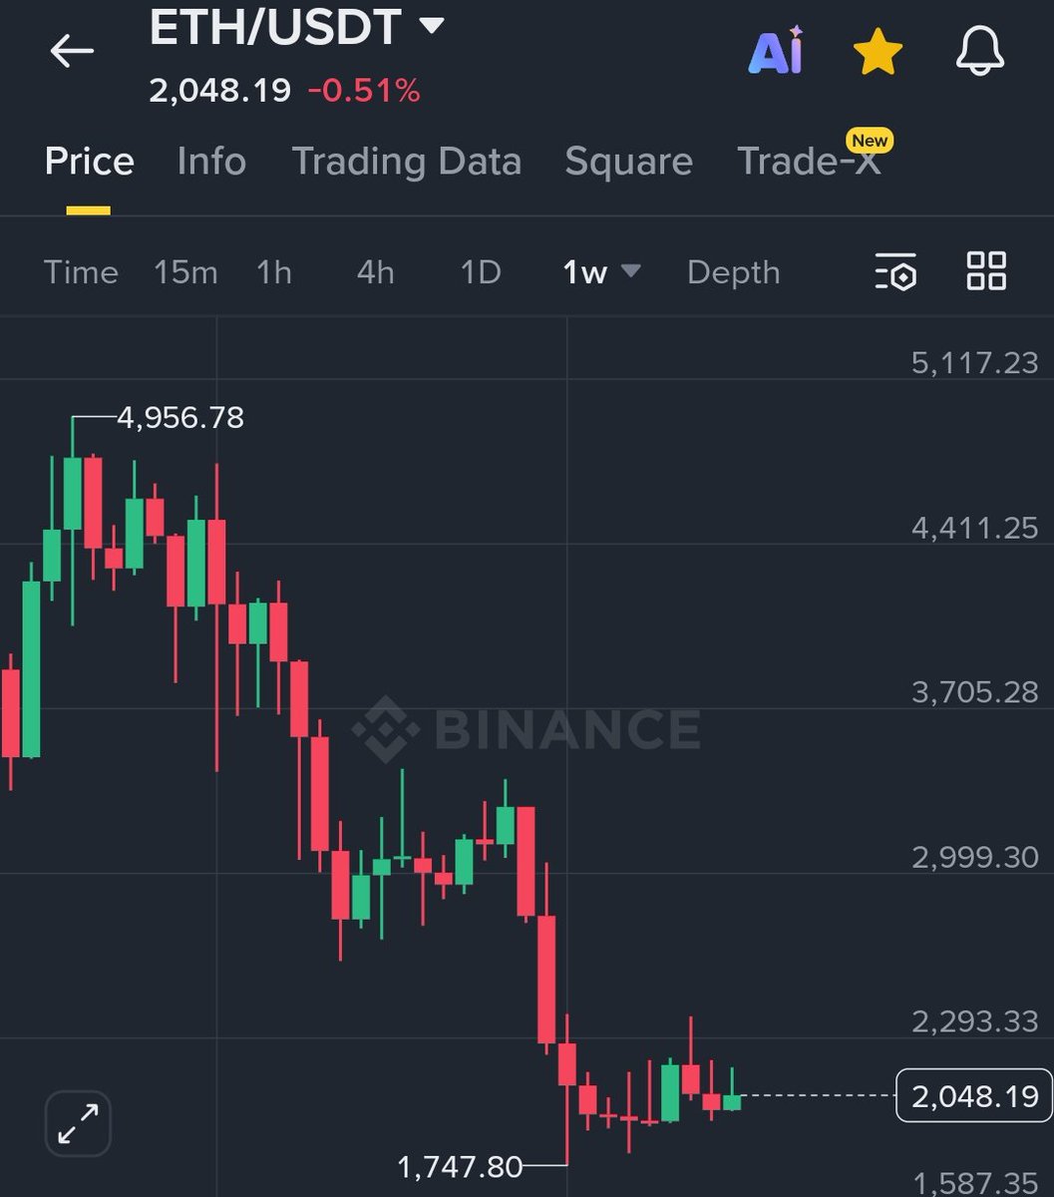
Task: Switch chart to 1h interval
Action: pos(274,272)
